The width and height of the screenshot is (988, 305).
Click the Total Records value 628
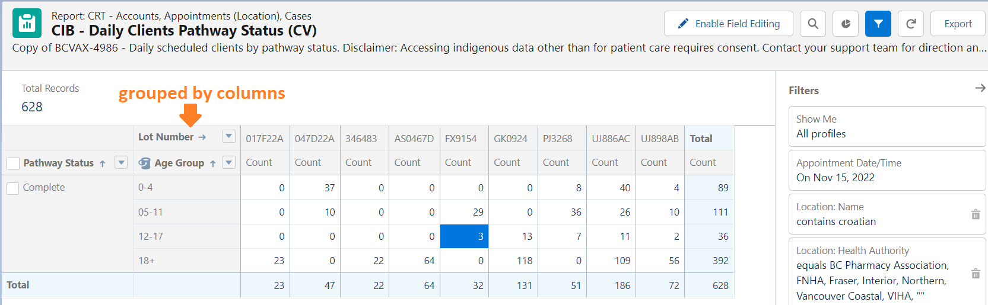click(x=32, y=107)
